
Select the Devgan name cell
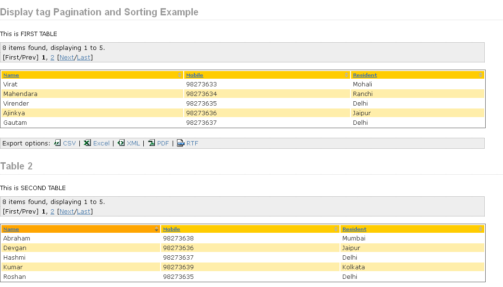pos(81,248)
